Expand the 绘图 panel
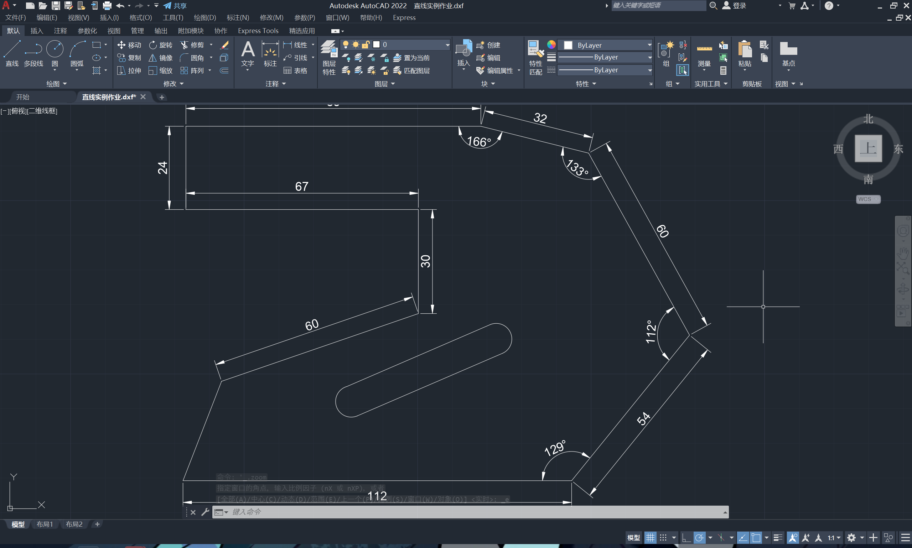Image resolution: width=912 pixels, height=548 pixels. pyautogui.click(x=56, y=84)
